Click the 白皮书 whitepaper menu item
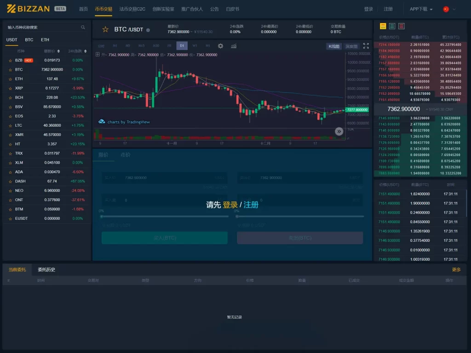 pos(233,9)
